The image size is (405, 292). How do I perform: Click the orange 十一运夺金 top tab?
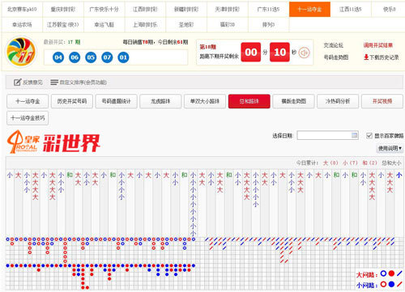[x=309, y=9]
